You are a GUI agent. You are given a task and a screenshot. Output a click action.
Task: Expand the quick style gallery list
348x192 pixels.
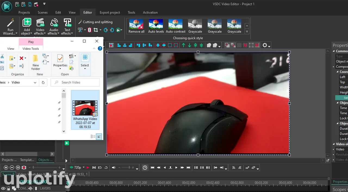pyautogui.click(x=247, y=32)
